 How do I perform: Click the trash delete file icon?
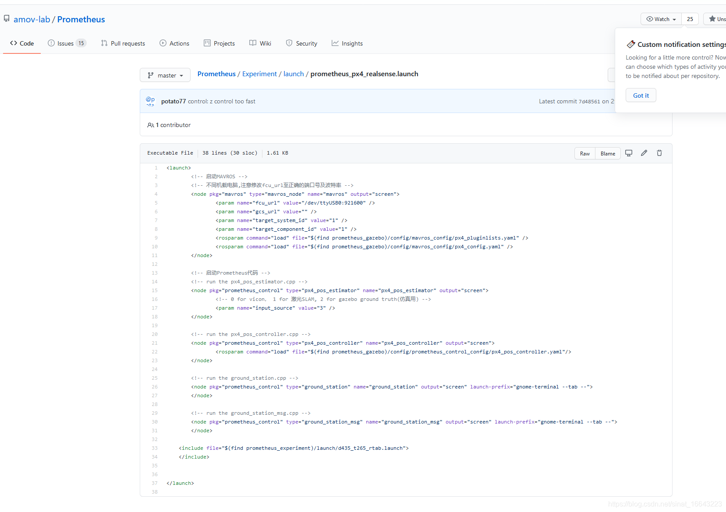coord(659,153)
